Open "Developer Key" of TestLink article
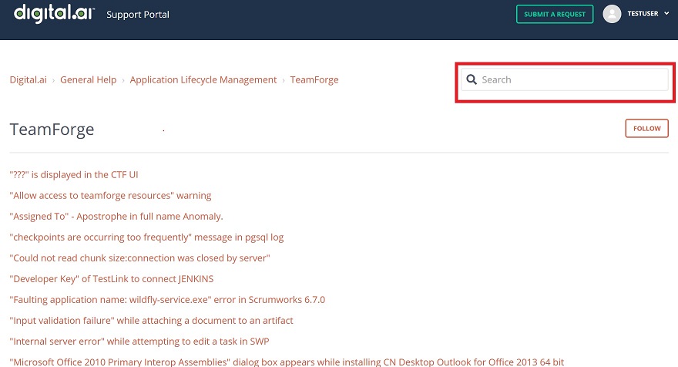 point(112,279)
